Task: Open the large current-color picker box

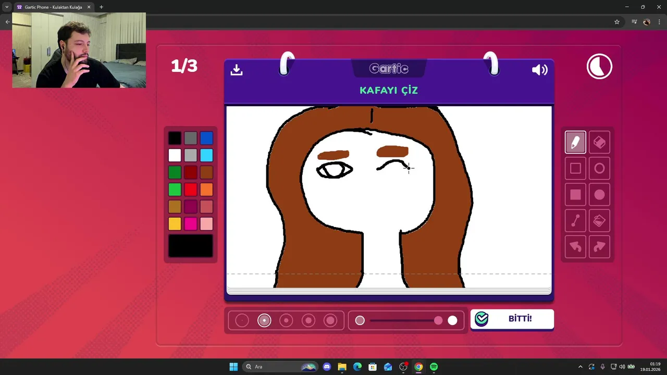Action: 191,246
